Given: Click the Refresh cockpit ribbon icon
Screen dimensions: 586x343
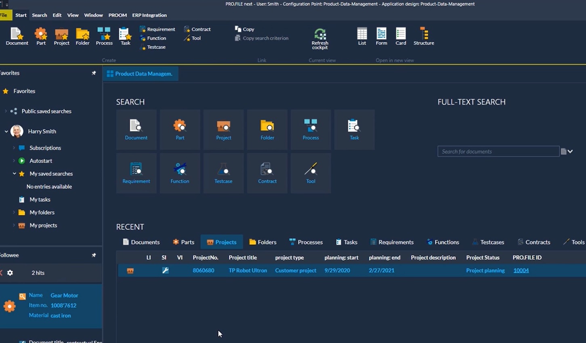Looking at the screenshot, I should coord(319,38).
